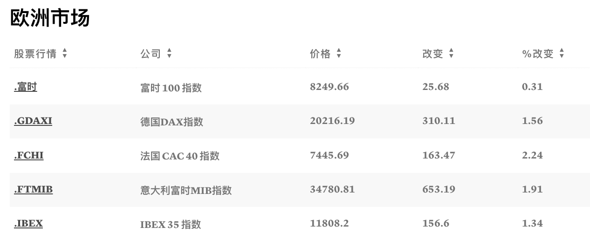The image size is (590, 248).
Task: Click the price value 34780.81
Action: coord(332,190)
